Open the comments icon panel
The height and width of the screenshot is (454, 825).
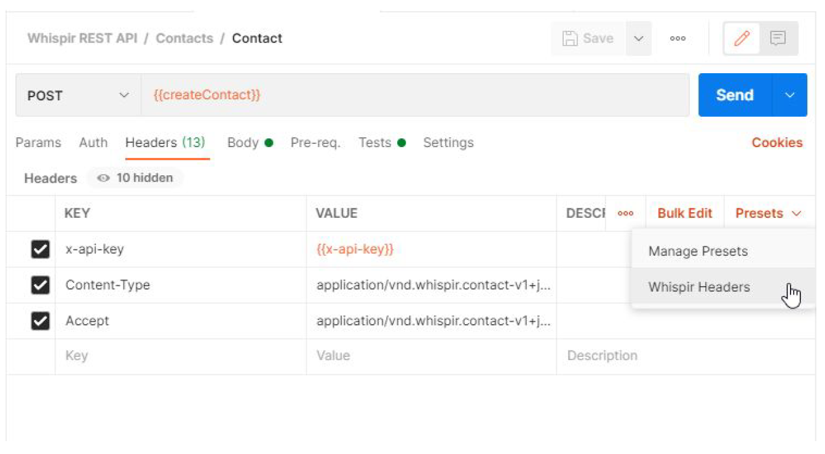pos(778,39)
